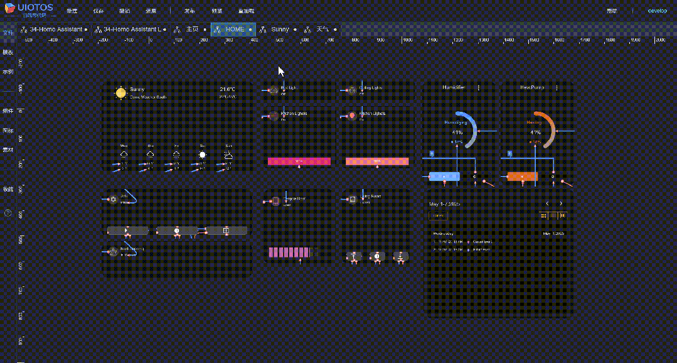The image size is (677, 363).
Task: Click the 发布 toolbar item
Action: [189, 11]
